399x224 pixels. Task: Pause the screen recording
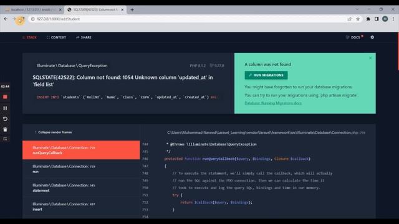(5, 108)
